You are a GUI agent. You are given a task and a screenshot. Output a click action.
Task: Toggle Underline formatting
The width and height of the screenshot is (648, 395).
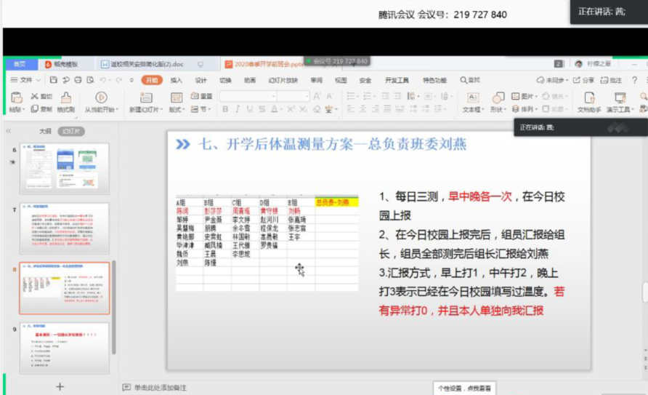click(250, 109)
